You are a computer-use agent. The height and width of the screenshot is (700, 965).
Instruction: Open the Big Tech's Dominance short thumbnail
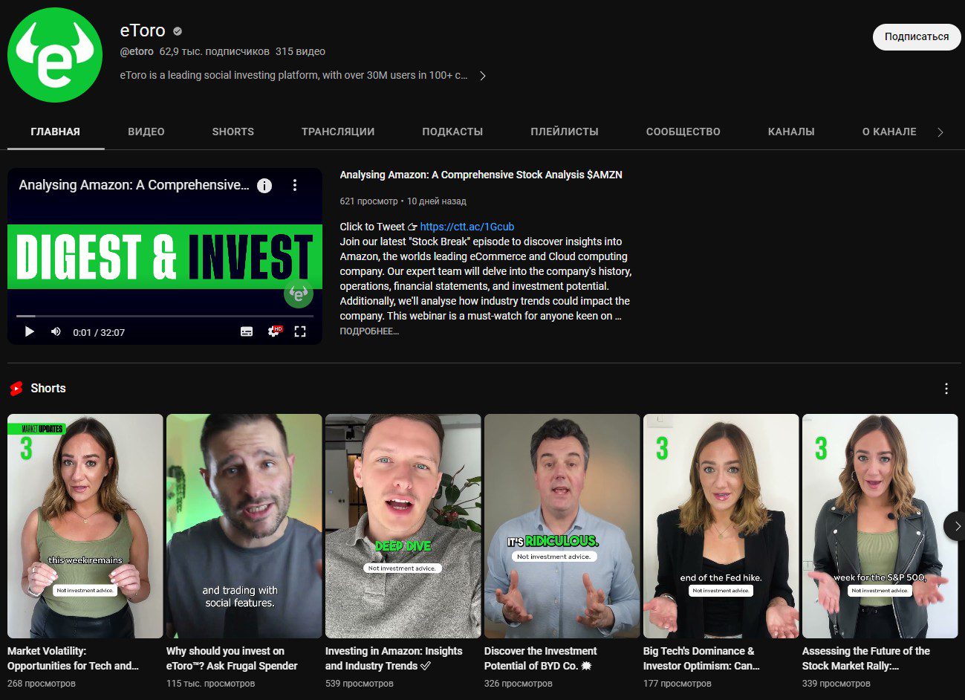point(721,526)
